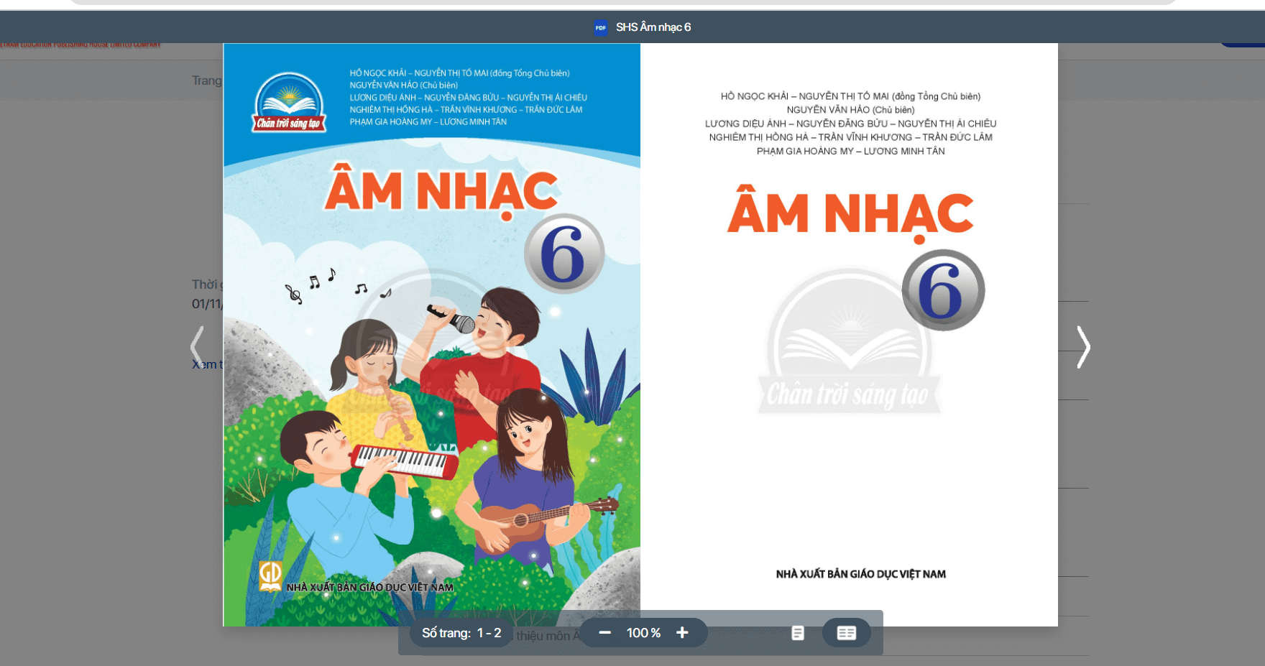Go to the previous page with left arrow

coord(197,348)
